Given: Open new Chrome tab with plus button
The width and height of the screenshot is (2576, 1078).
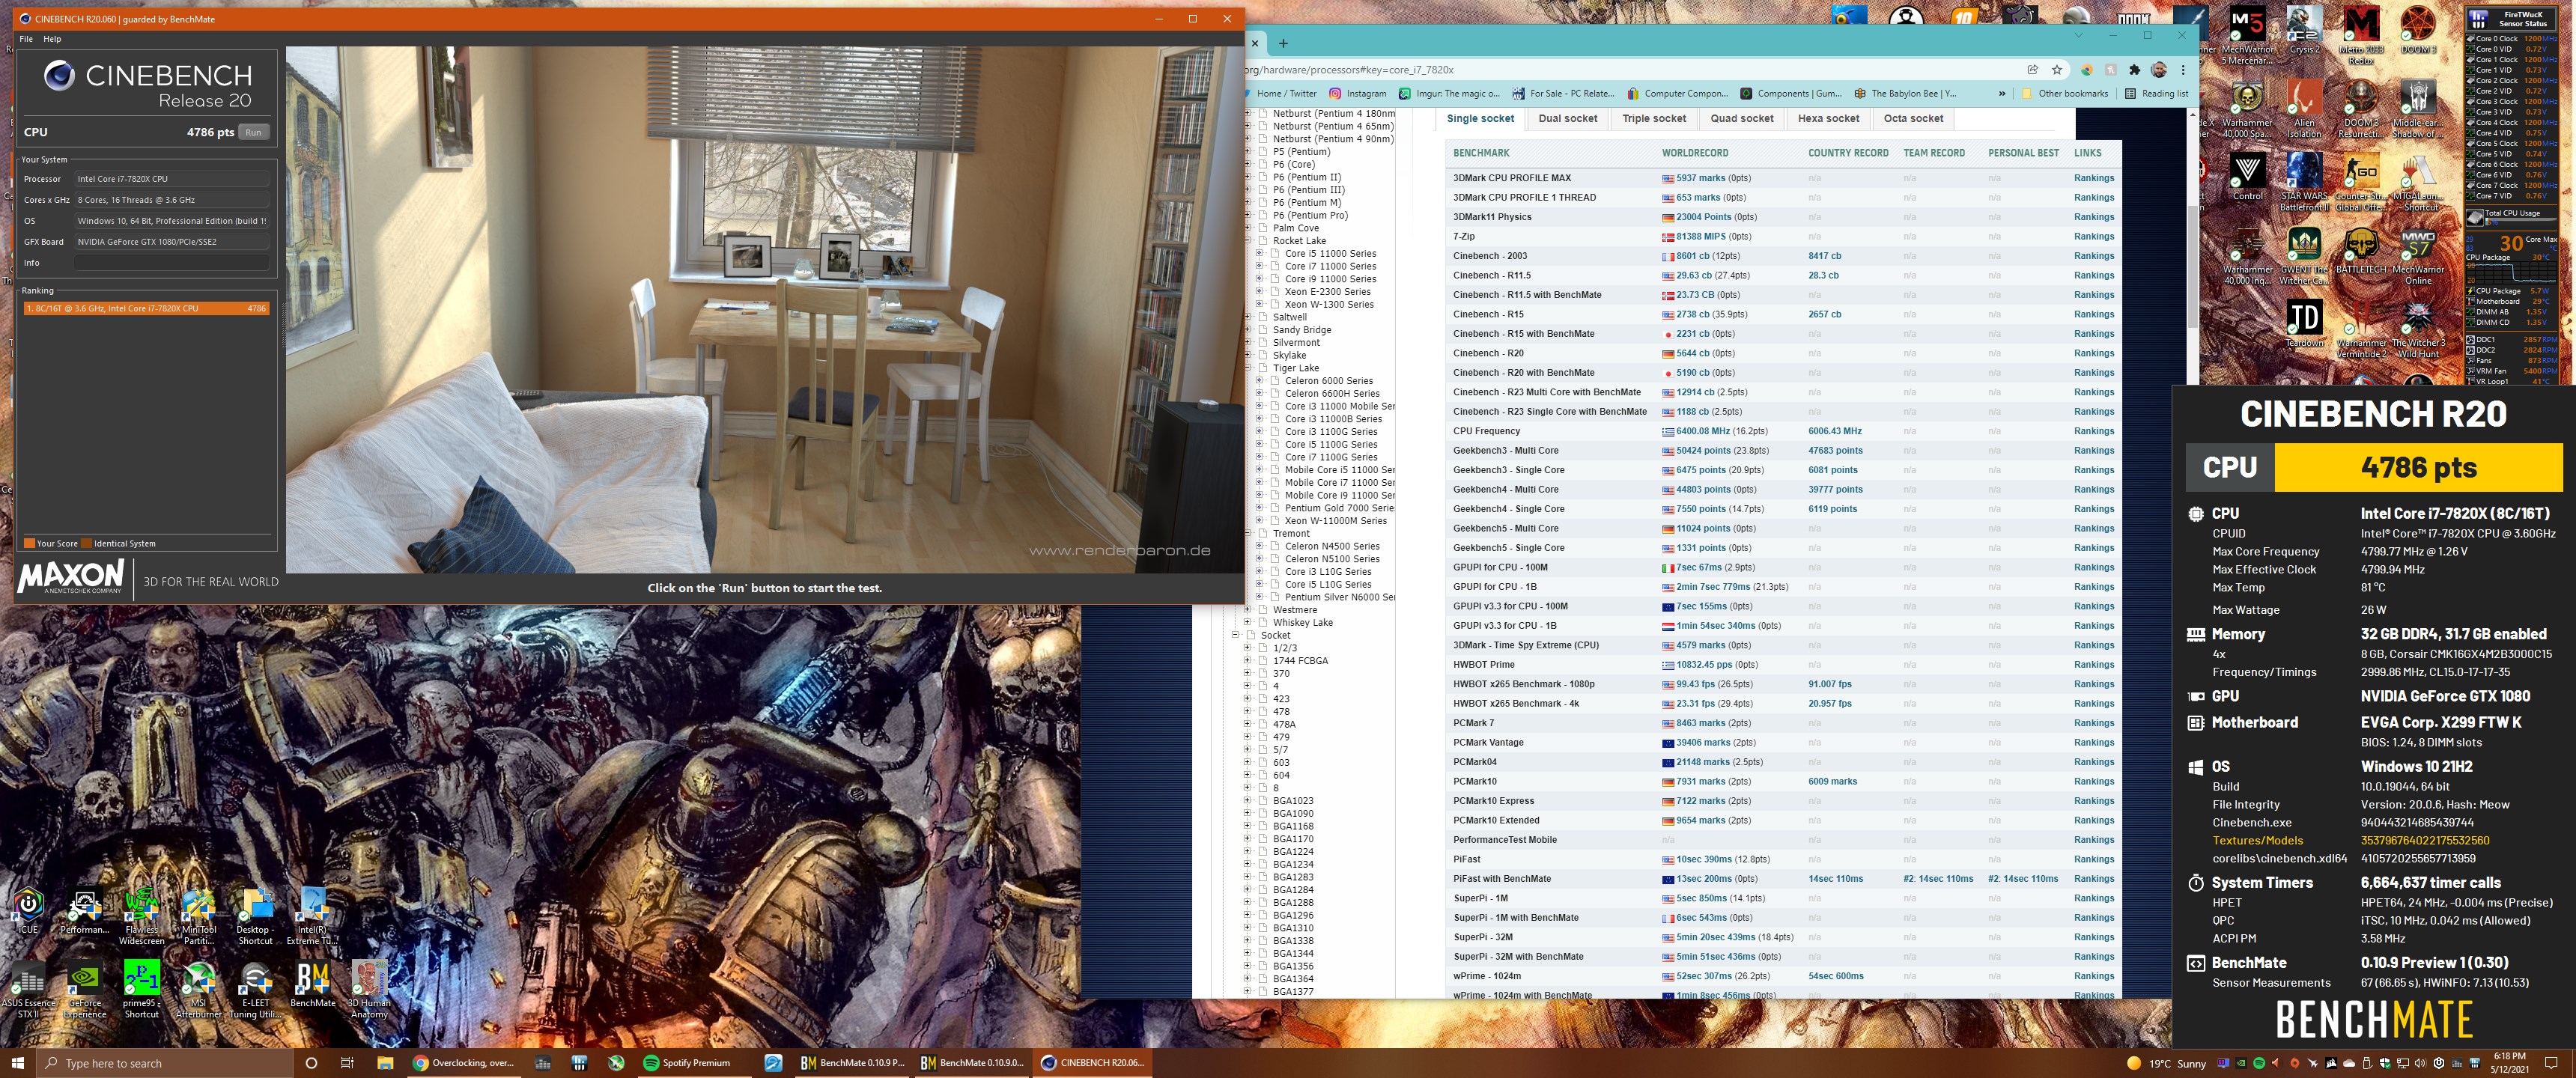Looking at the screenshot, I should pyautogui.click(x=1283, y=43).
